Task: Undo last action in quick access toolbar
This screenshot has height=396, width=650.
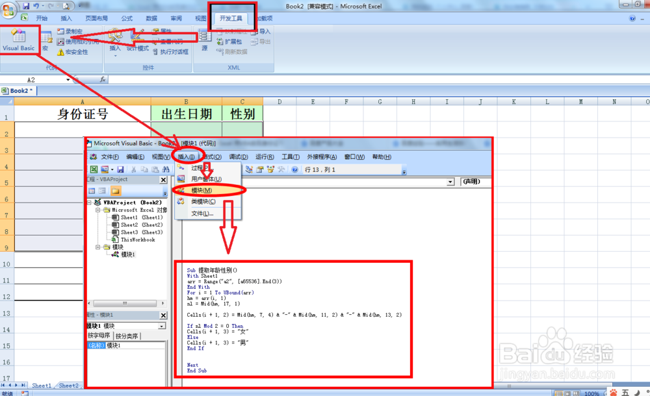Action: point(36,6)
